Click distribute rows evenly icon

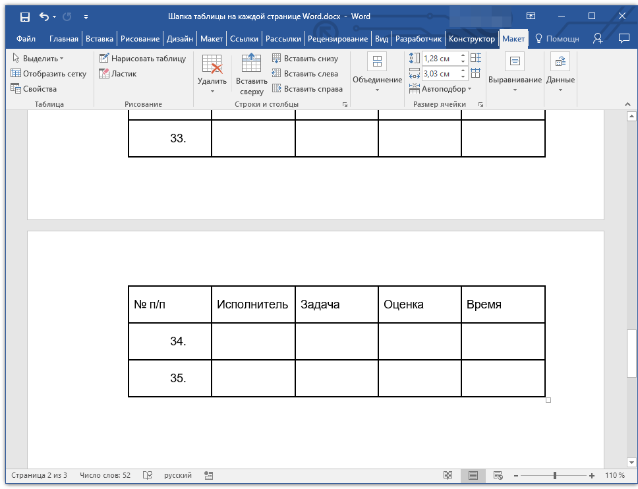point(476,58)
